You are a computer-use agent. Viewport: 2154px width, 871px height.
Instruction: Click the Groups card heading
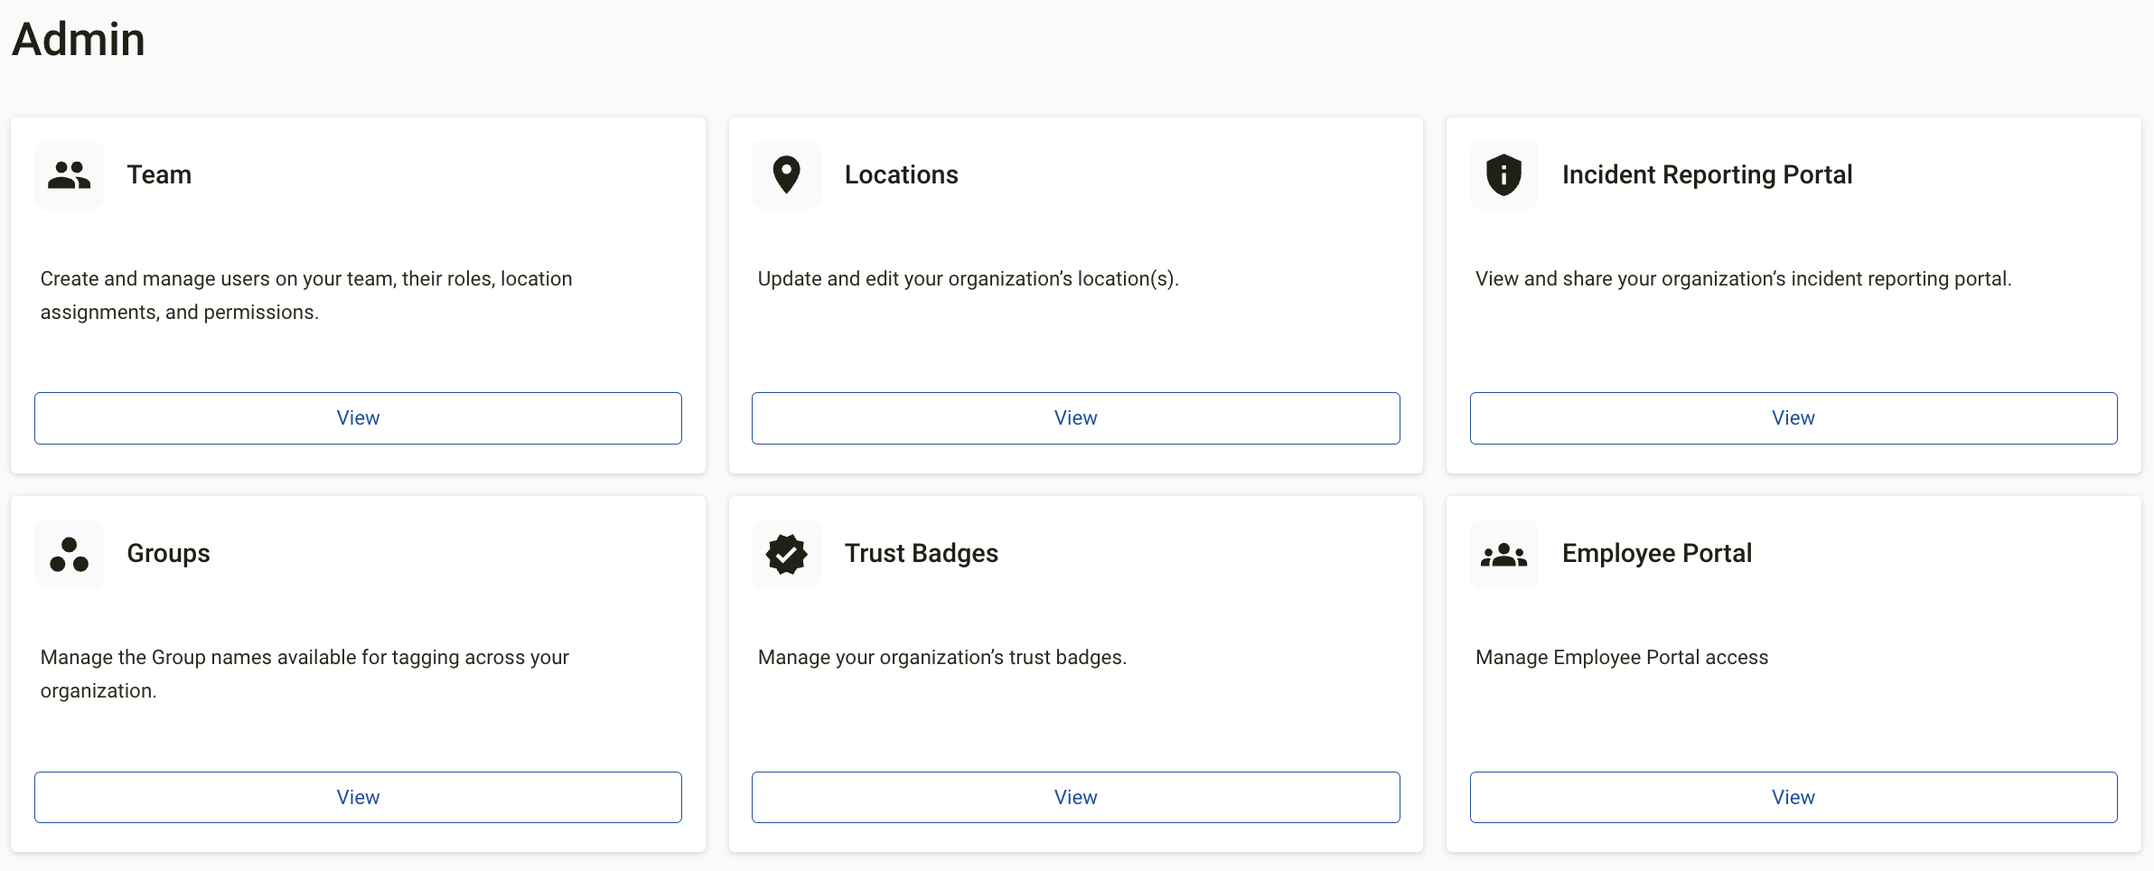pyautogui.click(x=168, y=554)
